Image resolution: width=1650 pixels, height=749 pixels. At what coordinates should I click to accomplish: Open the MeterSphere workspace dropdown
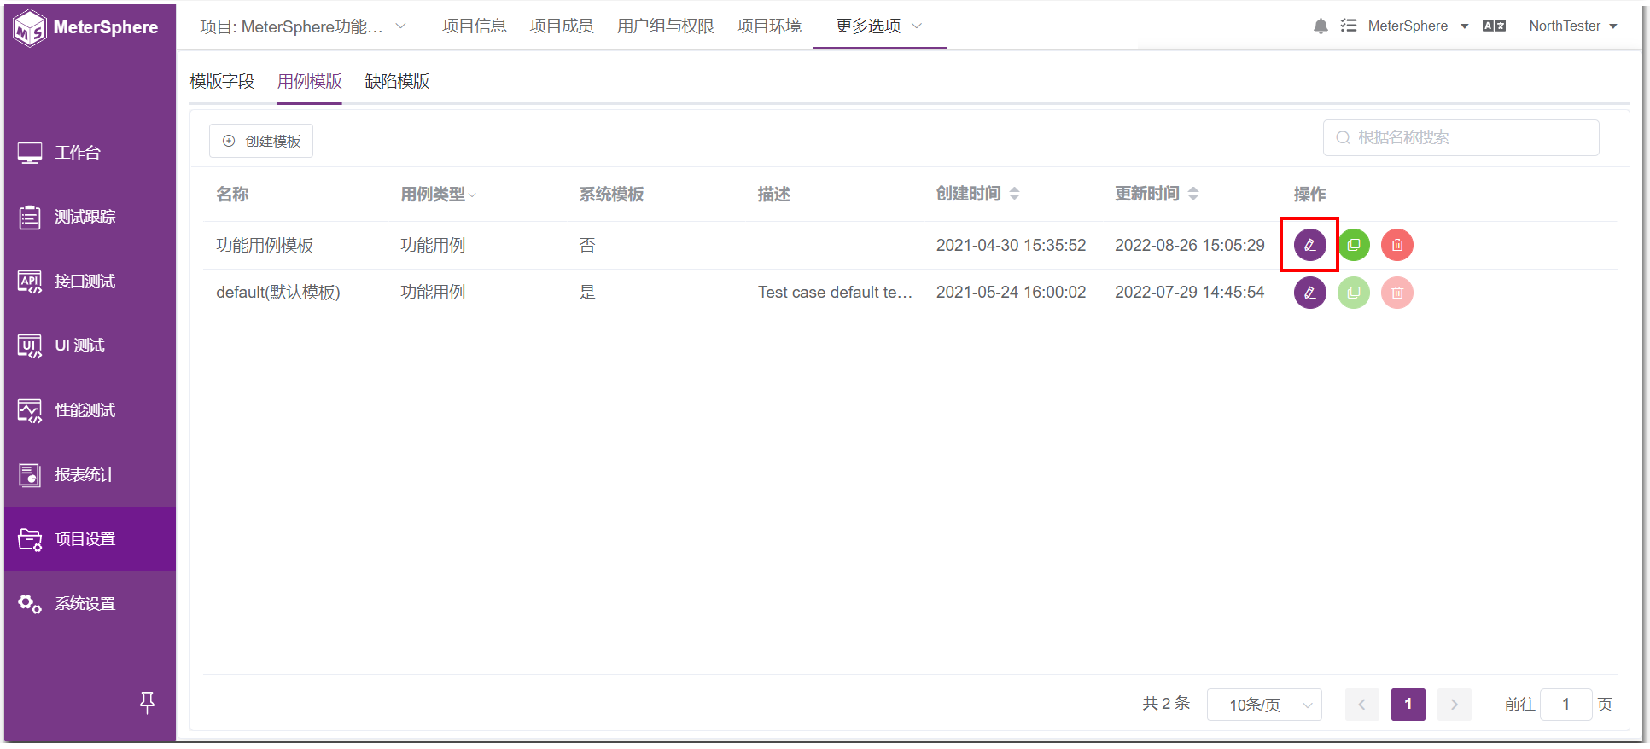coord(1418,26)
